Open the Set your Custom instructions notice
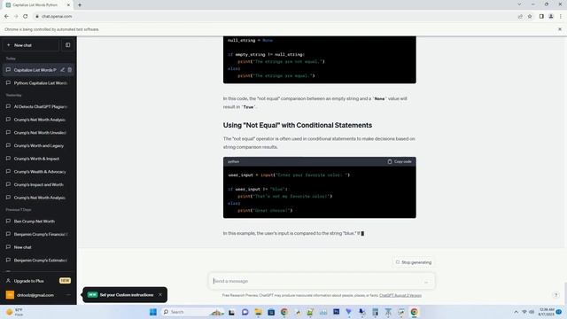This screenshot has width=567, height=319. 126,295
